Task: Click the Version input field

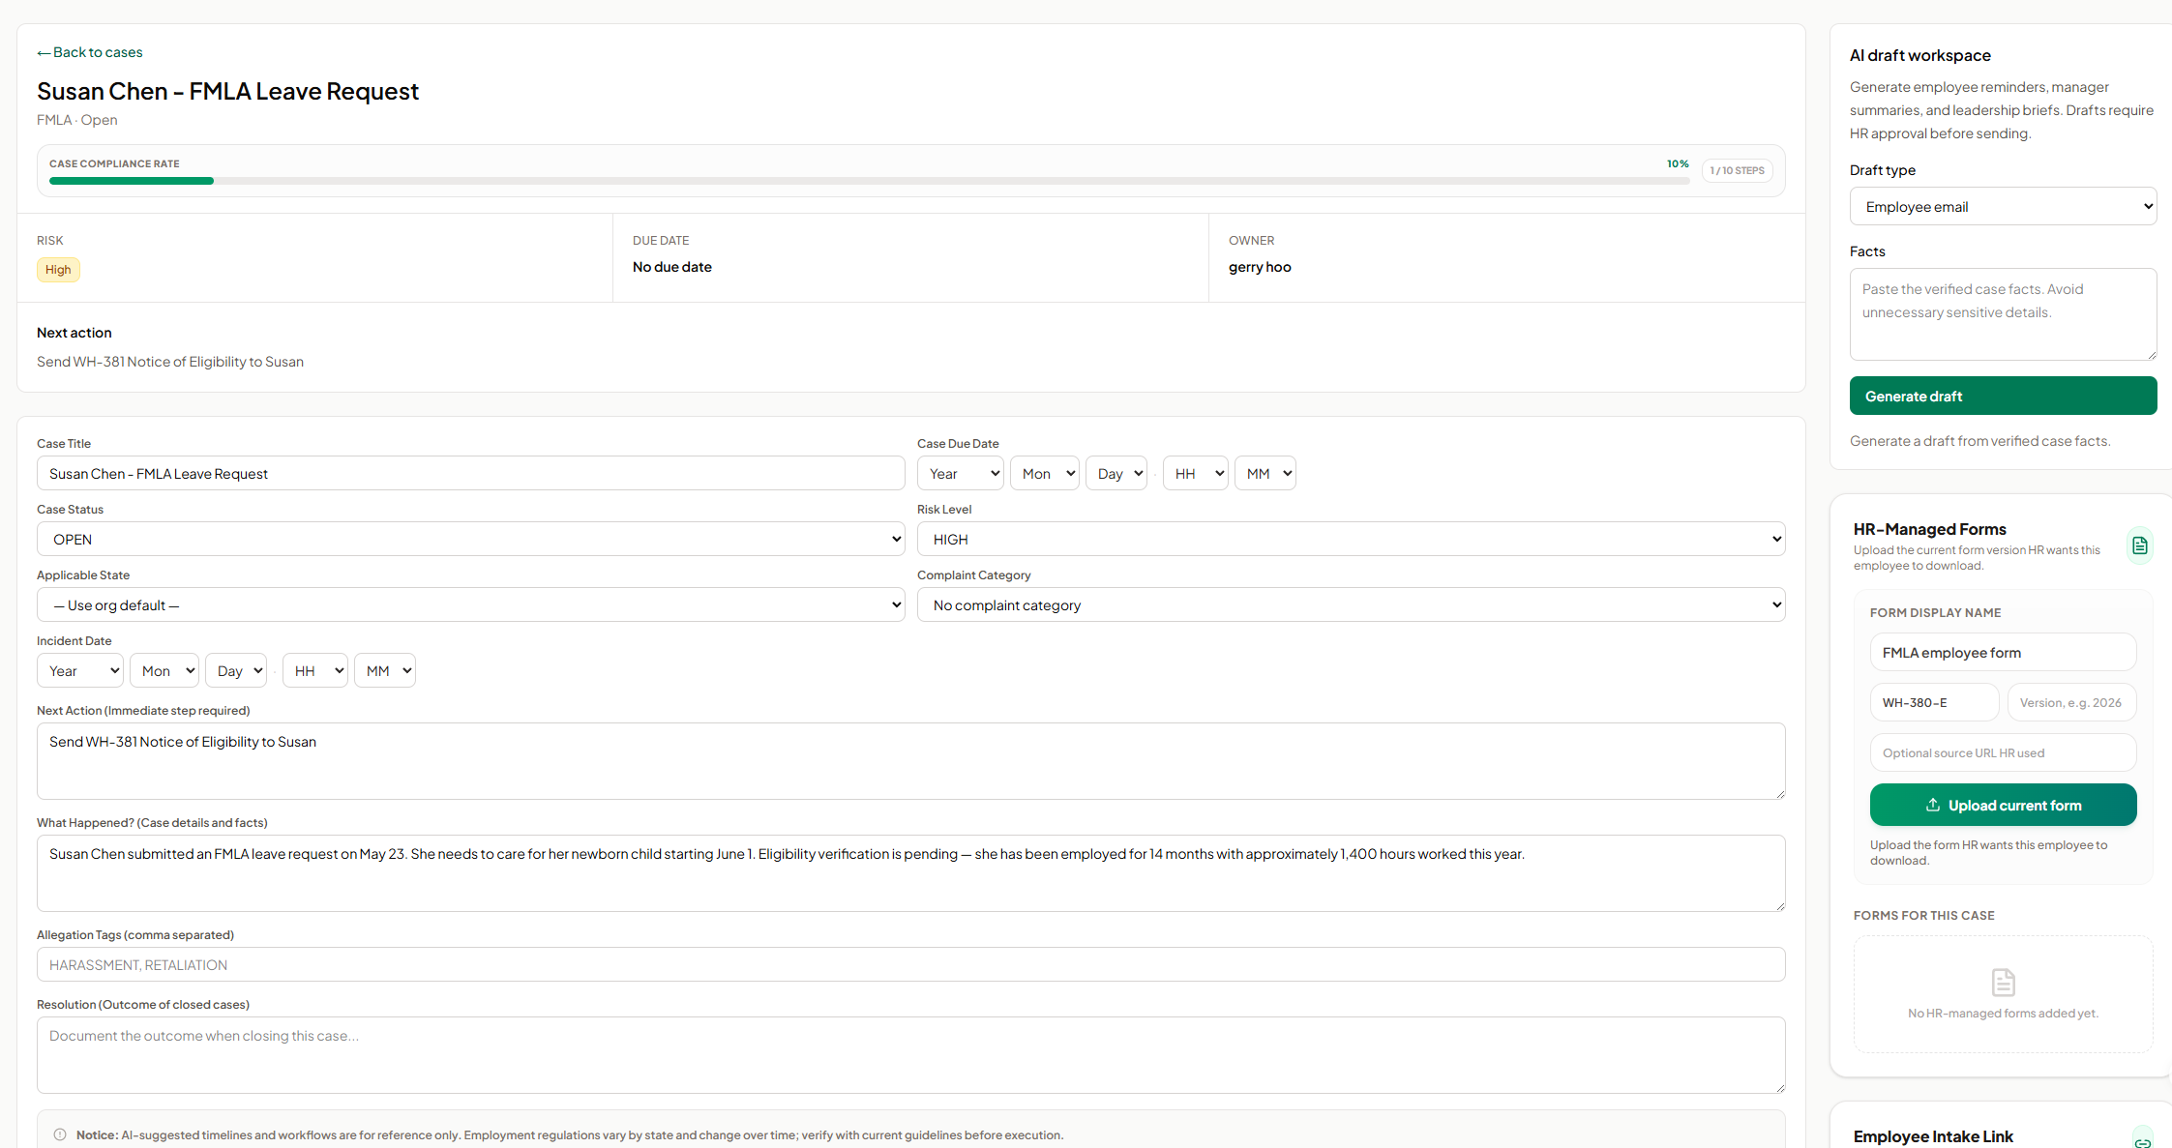Action: click(x=2071, y=702)
